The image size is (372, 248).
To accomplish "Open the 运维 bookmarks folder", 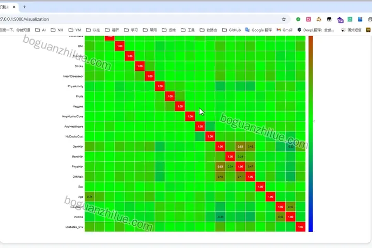I will (x=168, y=30).
